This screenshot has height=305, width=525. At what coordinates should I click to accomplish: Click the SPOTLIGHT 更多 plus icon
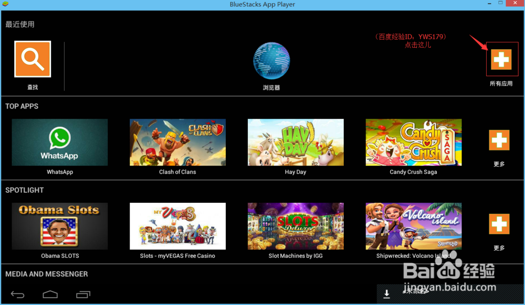pyautogui.click(x=499, y=224)
